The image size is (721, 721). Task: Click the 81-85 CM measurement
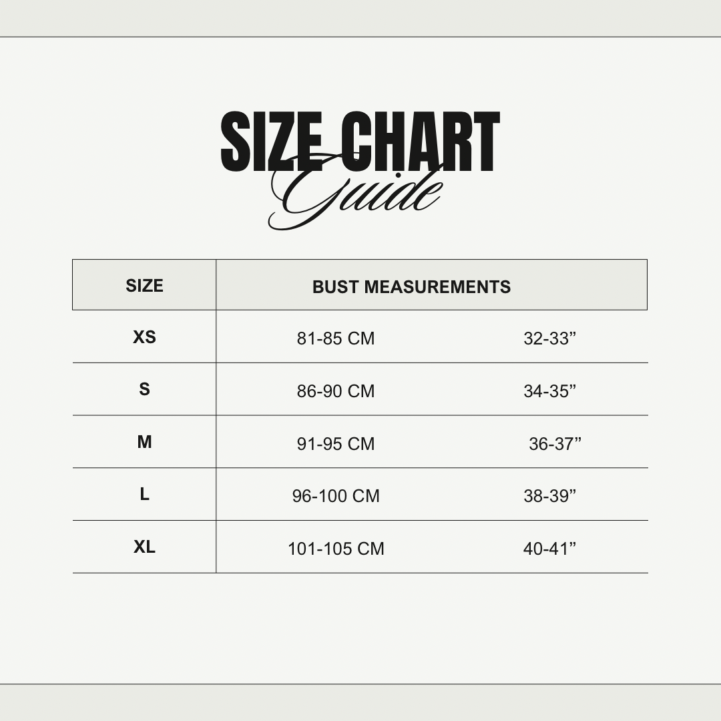pos(336,338)
